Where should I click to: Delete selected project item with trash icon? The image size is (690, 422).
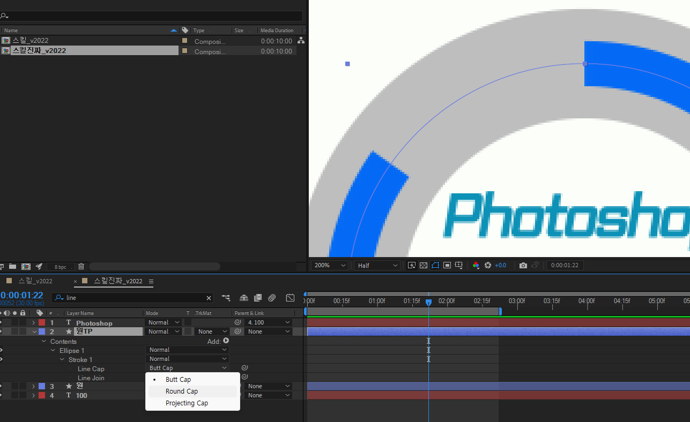pos(81,266)
